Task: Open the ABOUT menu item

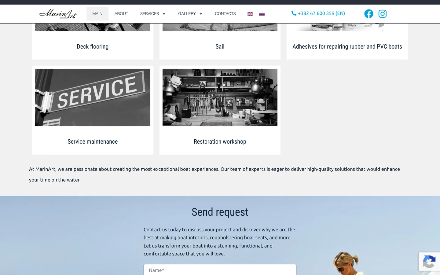Action: click(121, 14)
